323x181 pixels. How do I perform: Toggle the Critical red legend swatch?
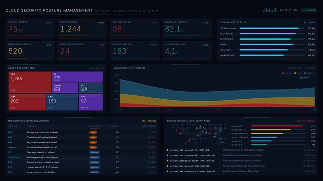tap(282, 73)
